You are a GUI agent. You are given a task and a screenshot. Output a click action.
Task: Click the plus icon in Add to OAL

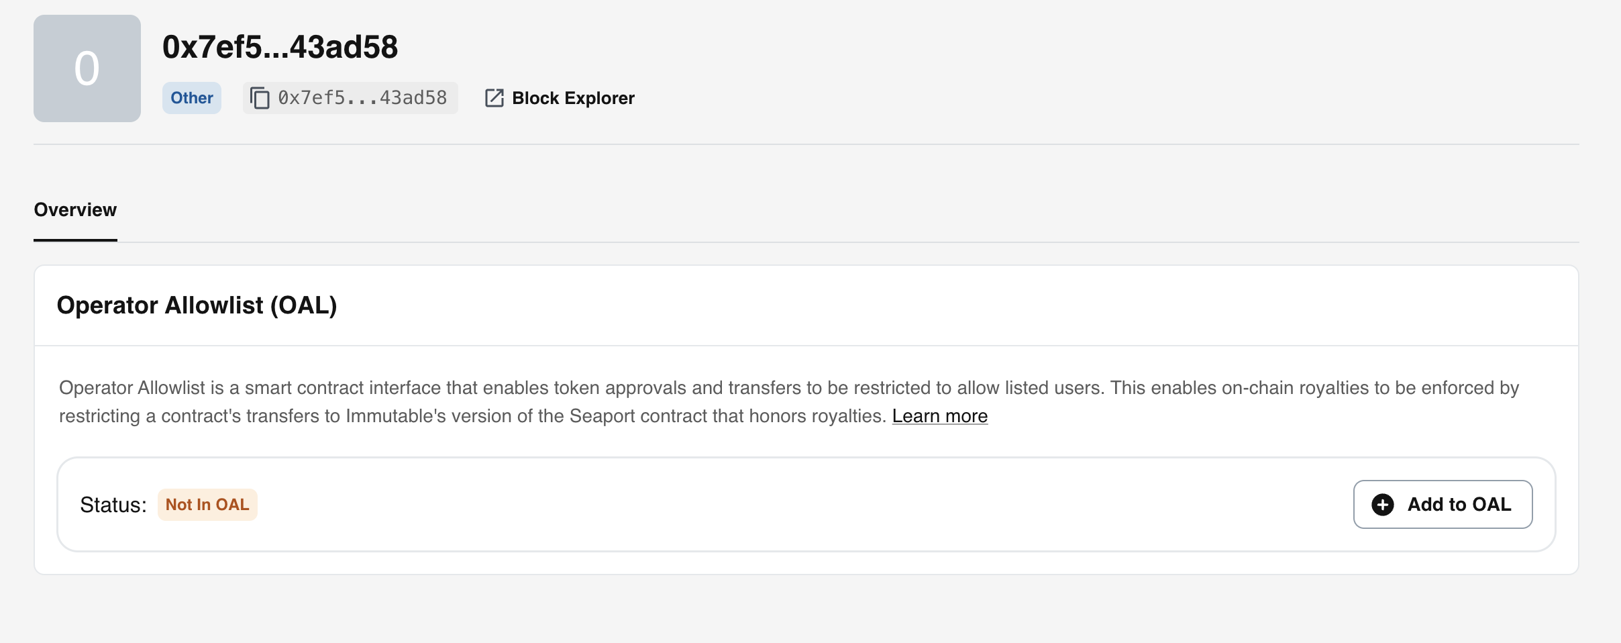point(1382,505)
